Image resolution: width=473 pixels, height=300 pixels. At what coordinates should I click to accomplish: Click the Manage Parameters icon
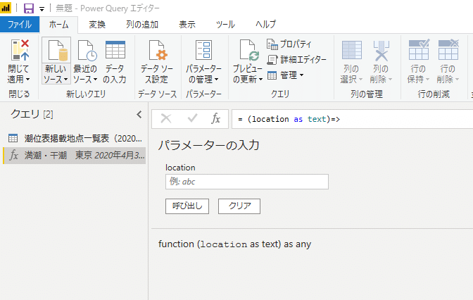pyautogui.click(x=203, y=51)
